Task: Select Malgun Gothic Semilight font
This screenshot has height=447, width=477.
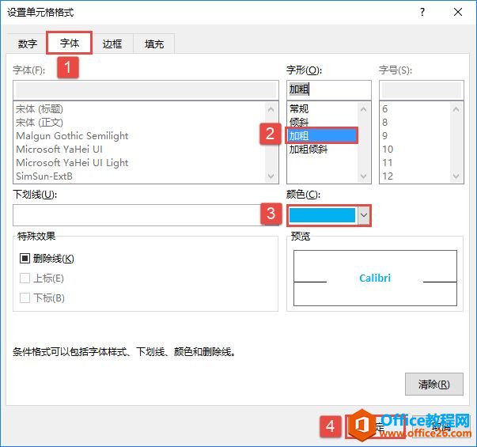Action: (72, 136)
